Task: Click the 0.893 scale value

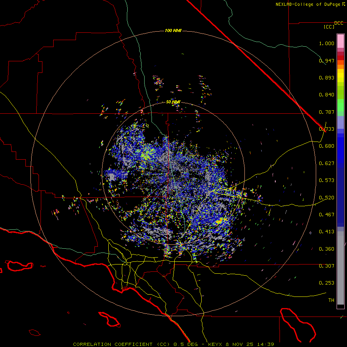Action: 327,77
